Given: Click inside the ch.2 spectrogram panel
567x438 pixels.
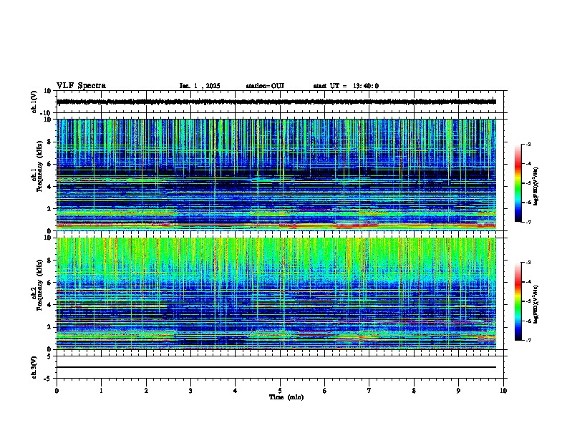Looking at the screenshot, I should click(x=276, y=293).
